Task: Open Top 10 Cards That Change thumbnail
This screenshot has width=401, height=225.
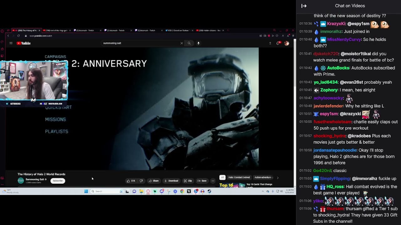Action: [x=232, y=185]
